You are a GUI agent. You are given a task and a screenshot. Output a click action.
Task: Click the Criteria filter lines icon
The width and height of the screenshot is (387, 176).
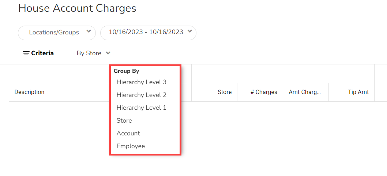[26, 53]
